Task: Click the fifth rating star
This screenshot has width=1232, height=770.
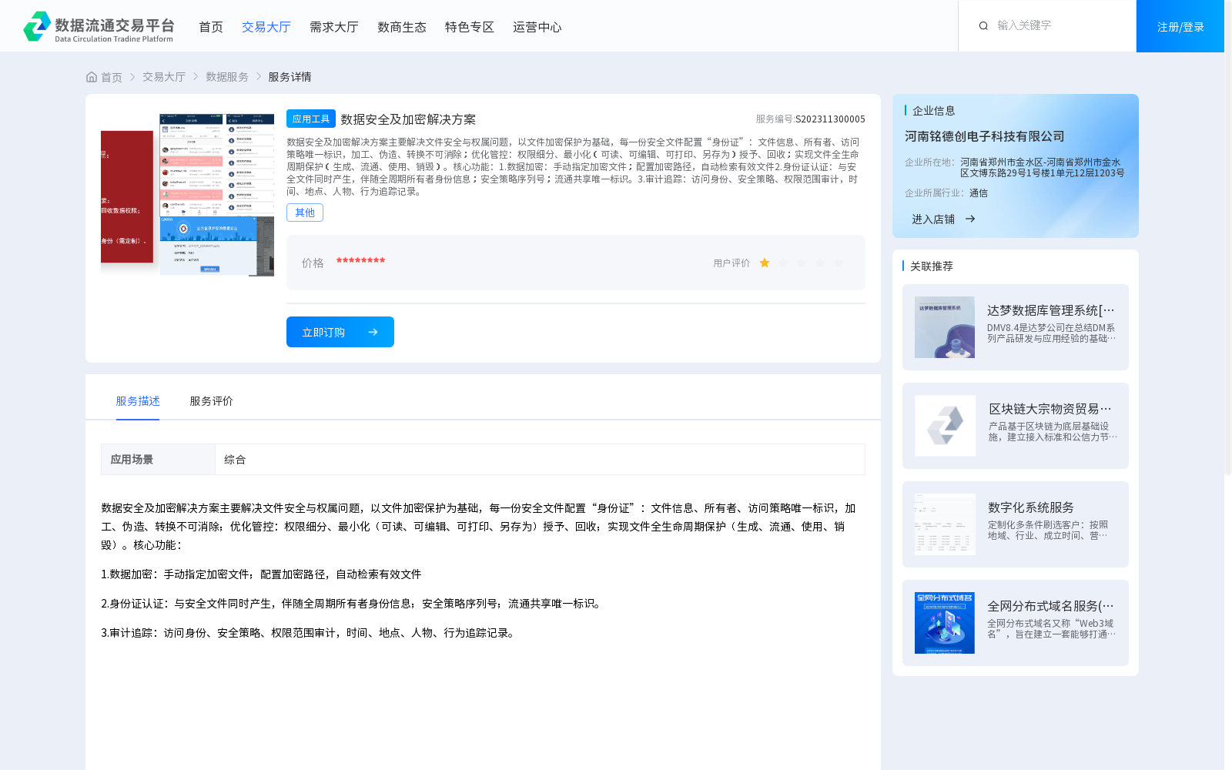Action: tap(839, 263)
